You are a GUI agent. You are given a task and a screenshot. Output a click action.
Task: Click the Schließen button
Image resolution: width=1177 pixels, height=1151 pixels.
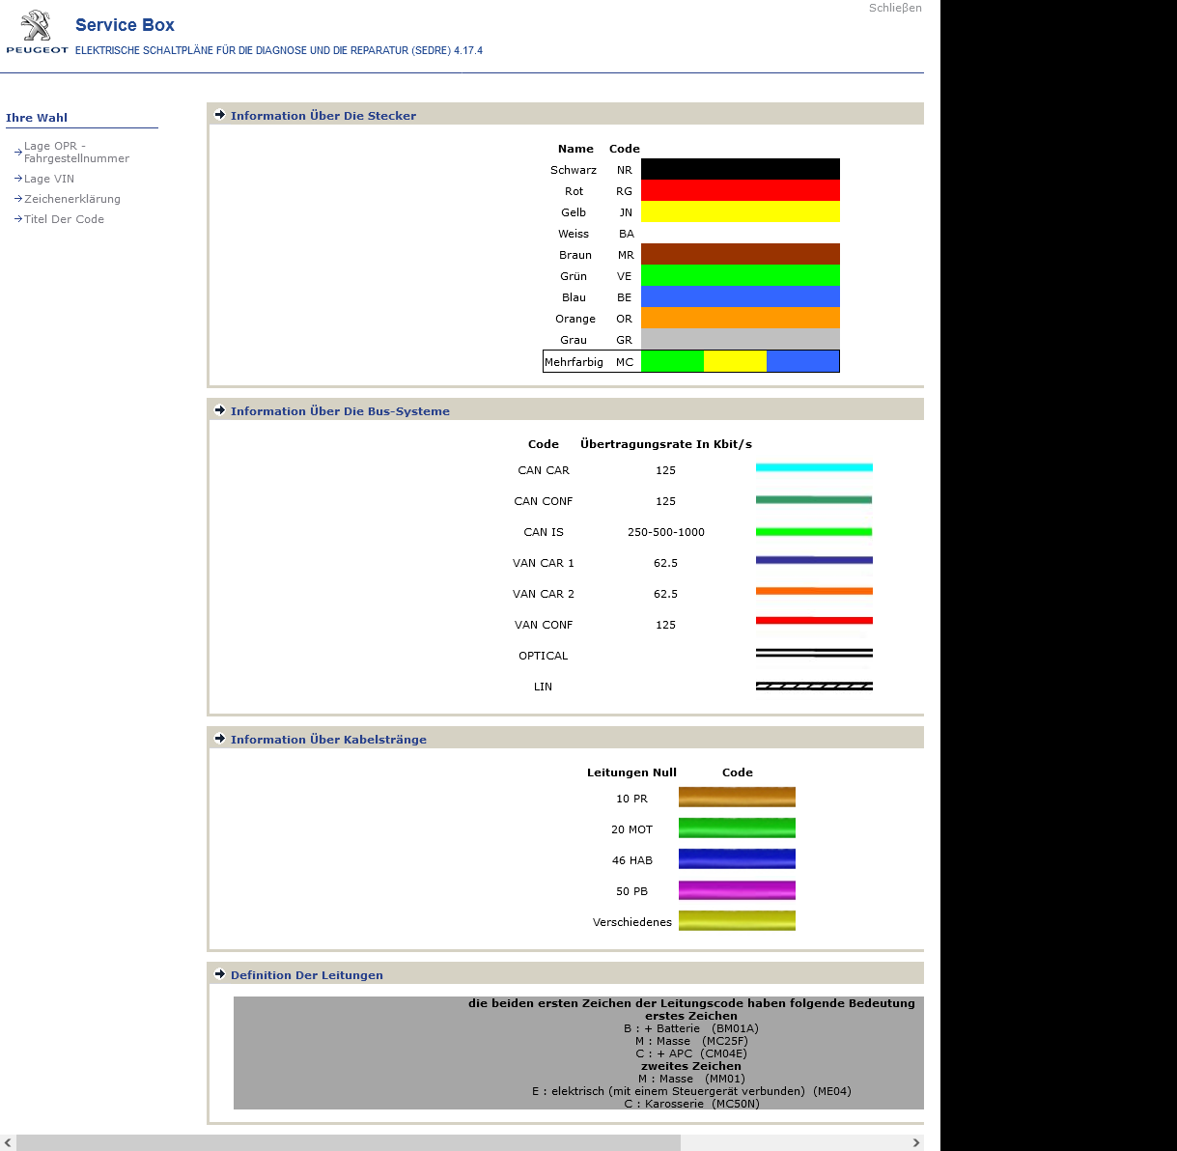tap(894, 8)
